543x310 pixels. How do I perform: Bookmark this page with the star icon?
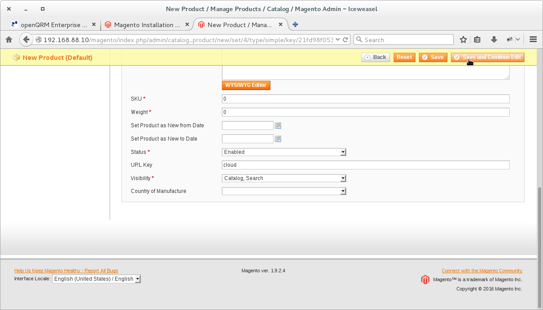[x=463, y=39]
